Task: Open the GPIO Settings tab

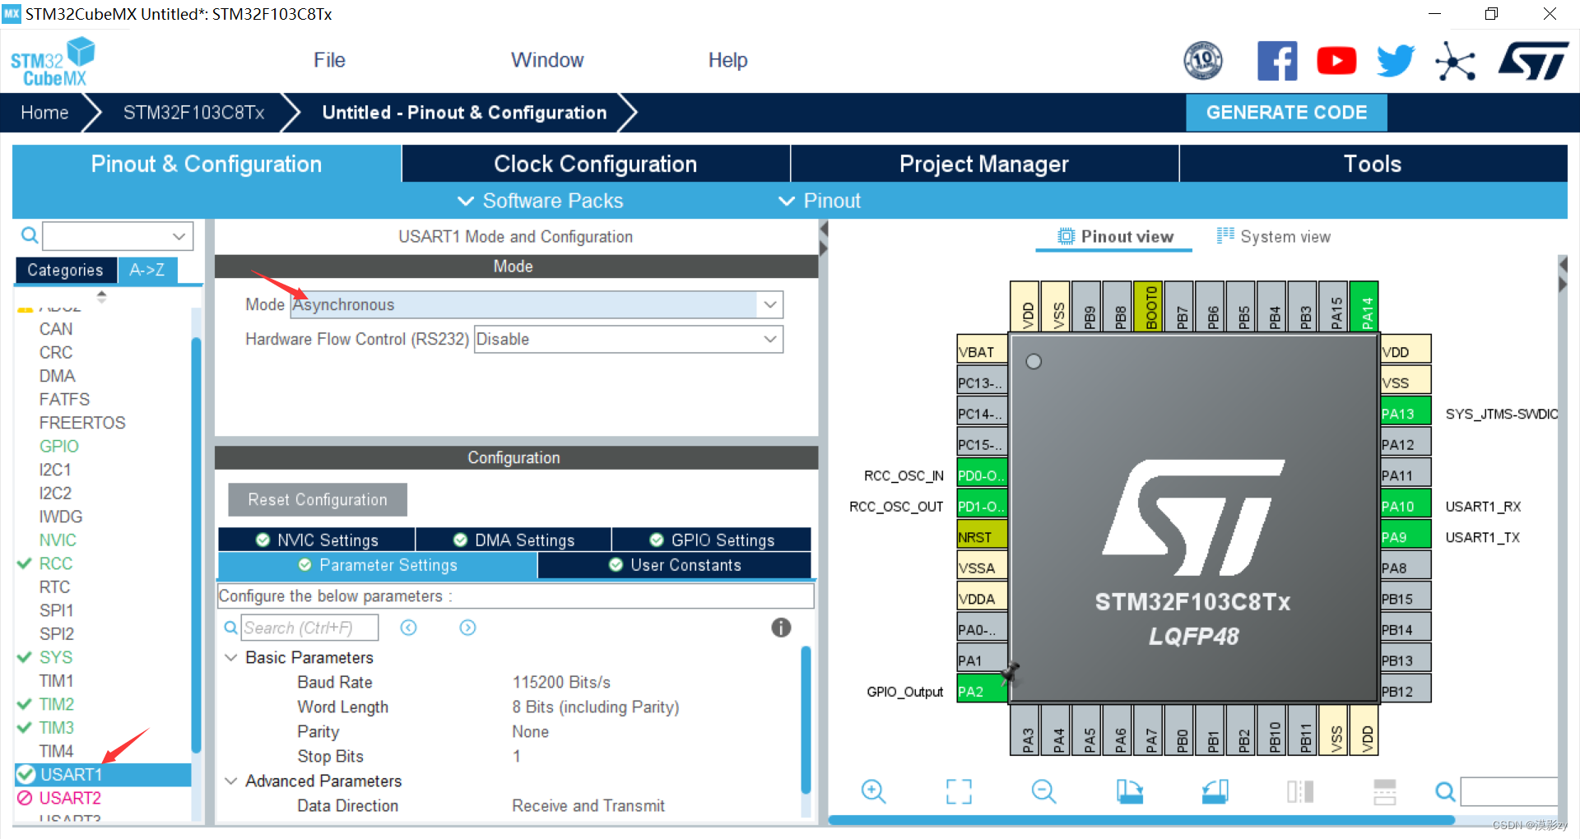Action: (712, 540)
